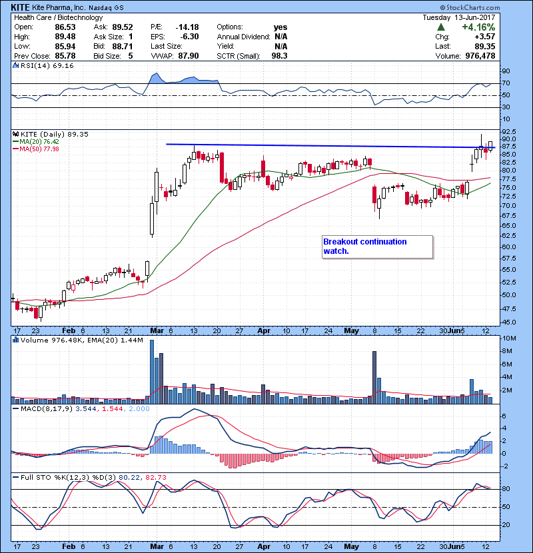Image resolution: width=533 pixels, height=553 pixels.
Task: Click the 92.5 price axis label
Action: [508, 131]
